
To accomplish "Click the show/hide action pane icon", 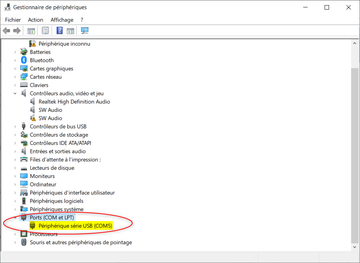I will [x=70, y=31].
